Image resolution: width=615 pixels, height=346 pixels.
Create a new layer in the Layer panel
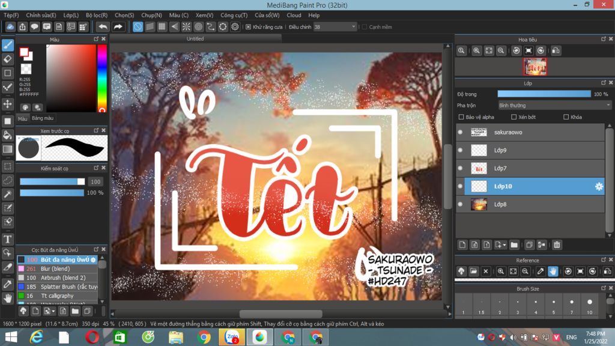[462, 245]
